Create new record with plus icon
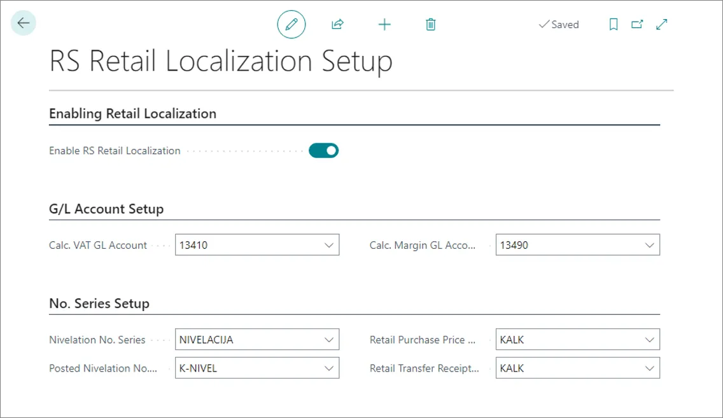The height and width of the screenshot is (418, 723). (x=384, y=24)
